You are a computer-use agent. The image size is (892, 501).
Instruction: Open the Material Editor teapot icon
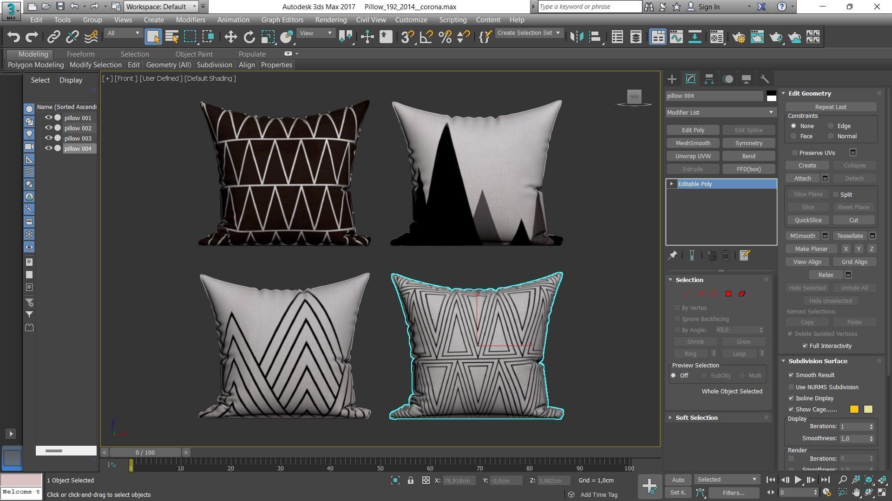point(717,37)
